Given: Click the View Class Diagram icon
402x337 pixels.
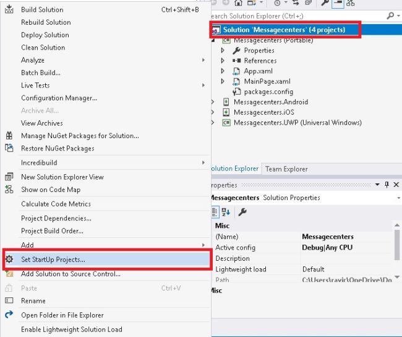Looking at the screenshot, I should tap(351, 3).
